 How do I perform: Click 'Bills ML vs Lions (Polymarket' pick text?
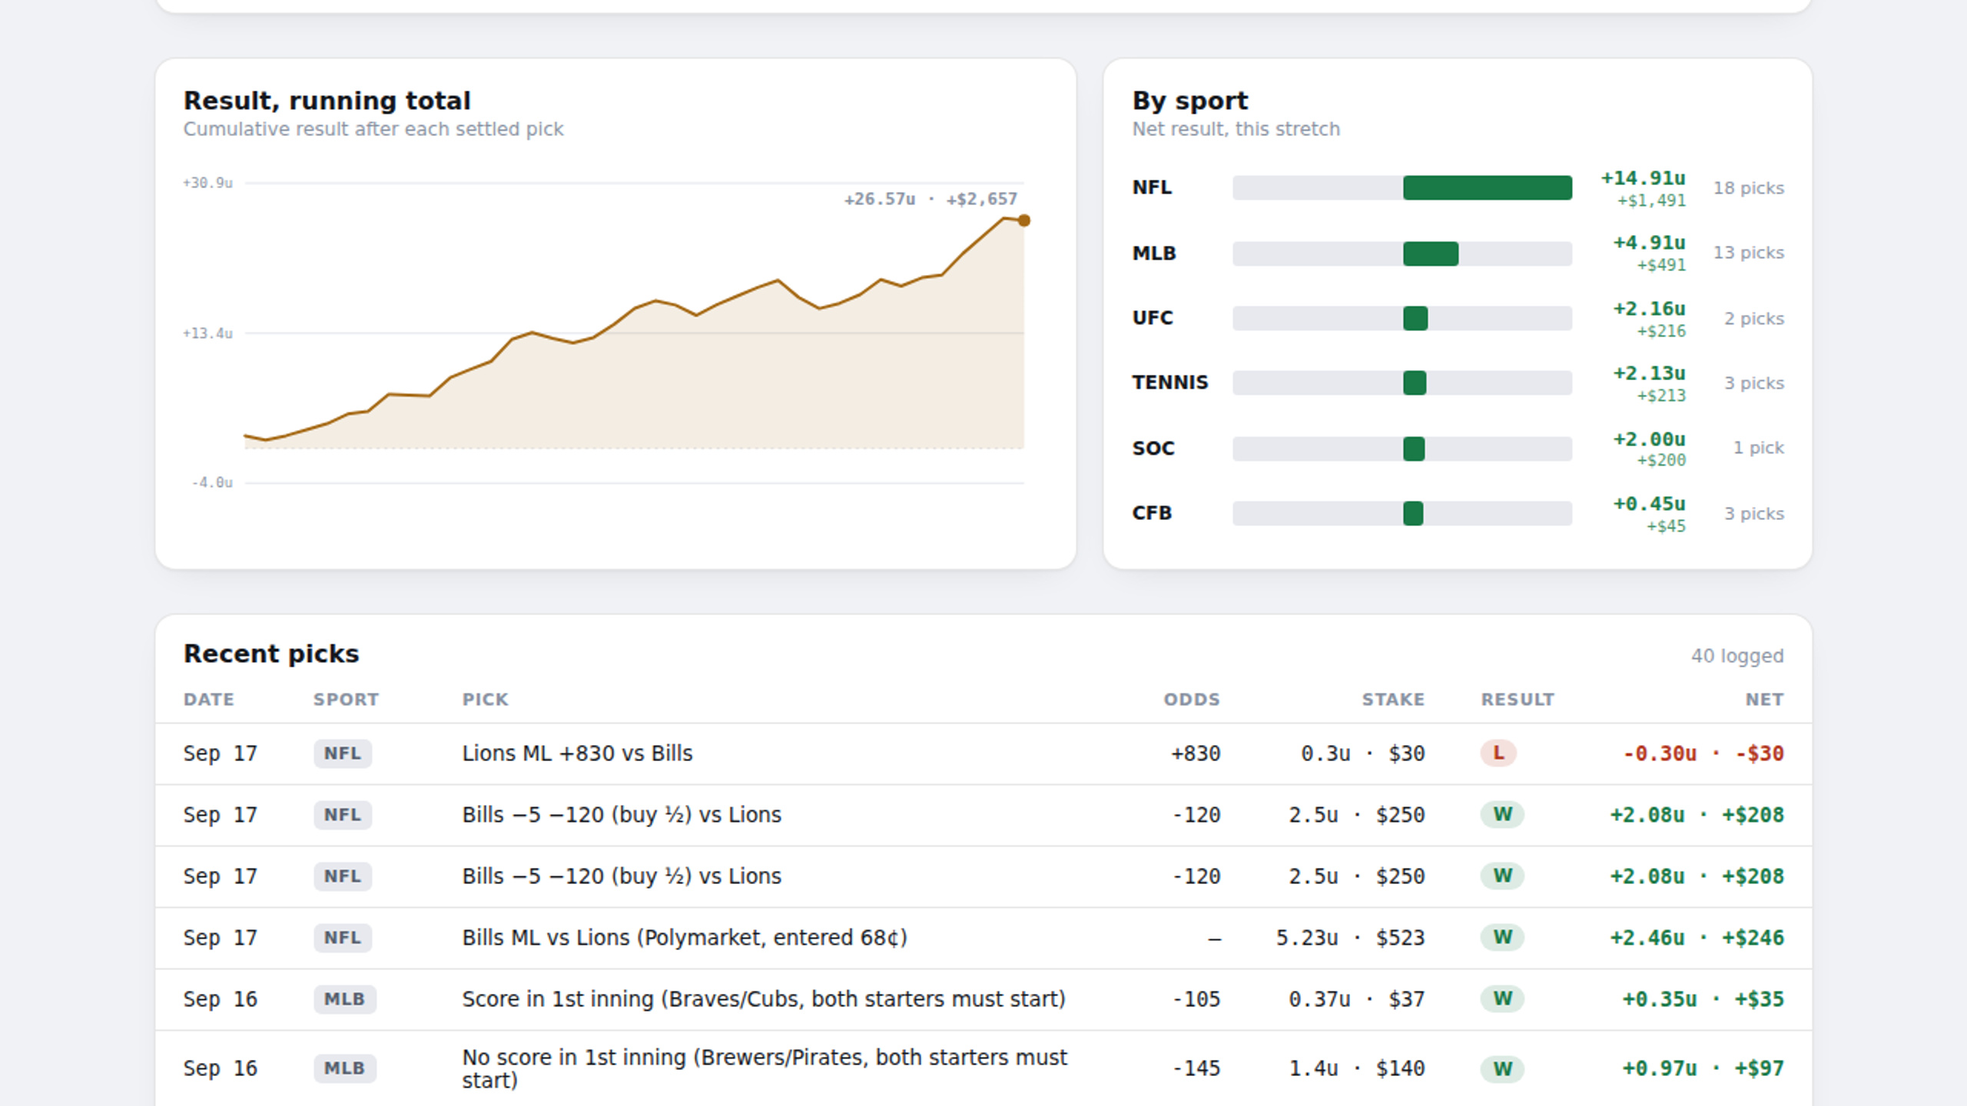pyautogui.click(x=685, y=938)
